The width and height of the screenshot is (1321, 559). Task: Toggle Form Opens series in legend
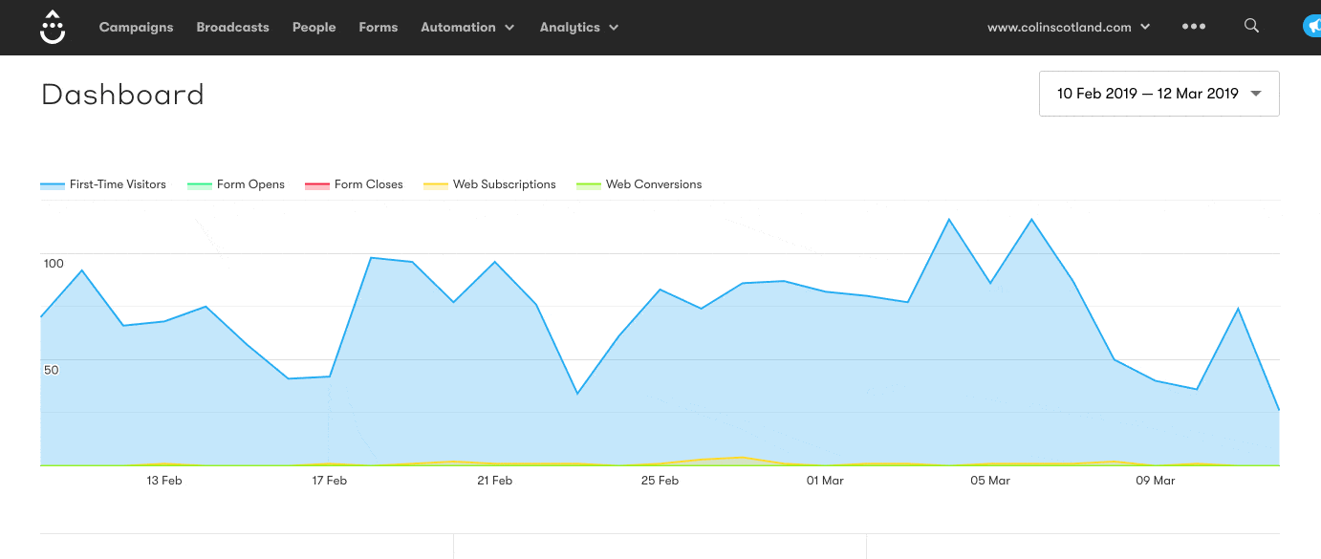coord(236,184)
